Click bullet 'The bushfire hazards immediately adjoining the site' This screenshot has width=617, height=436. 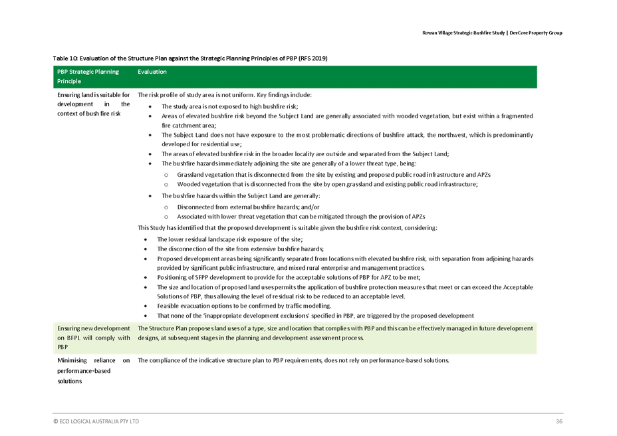pos(289,163)
